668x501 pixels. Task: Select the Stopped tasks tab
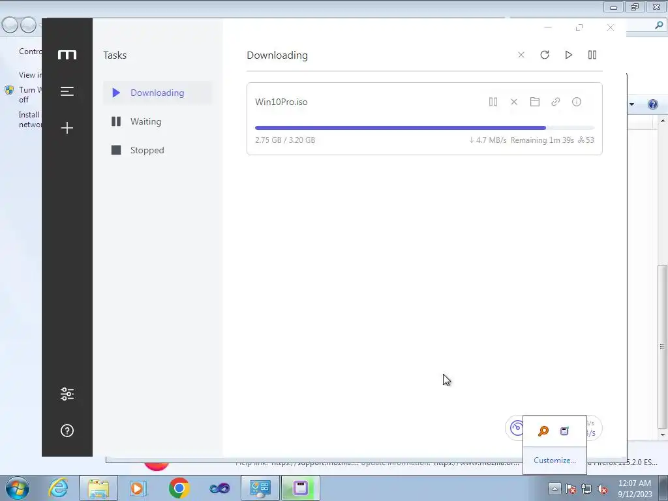tap(158, 150)
